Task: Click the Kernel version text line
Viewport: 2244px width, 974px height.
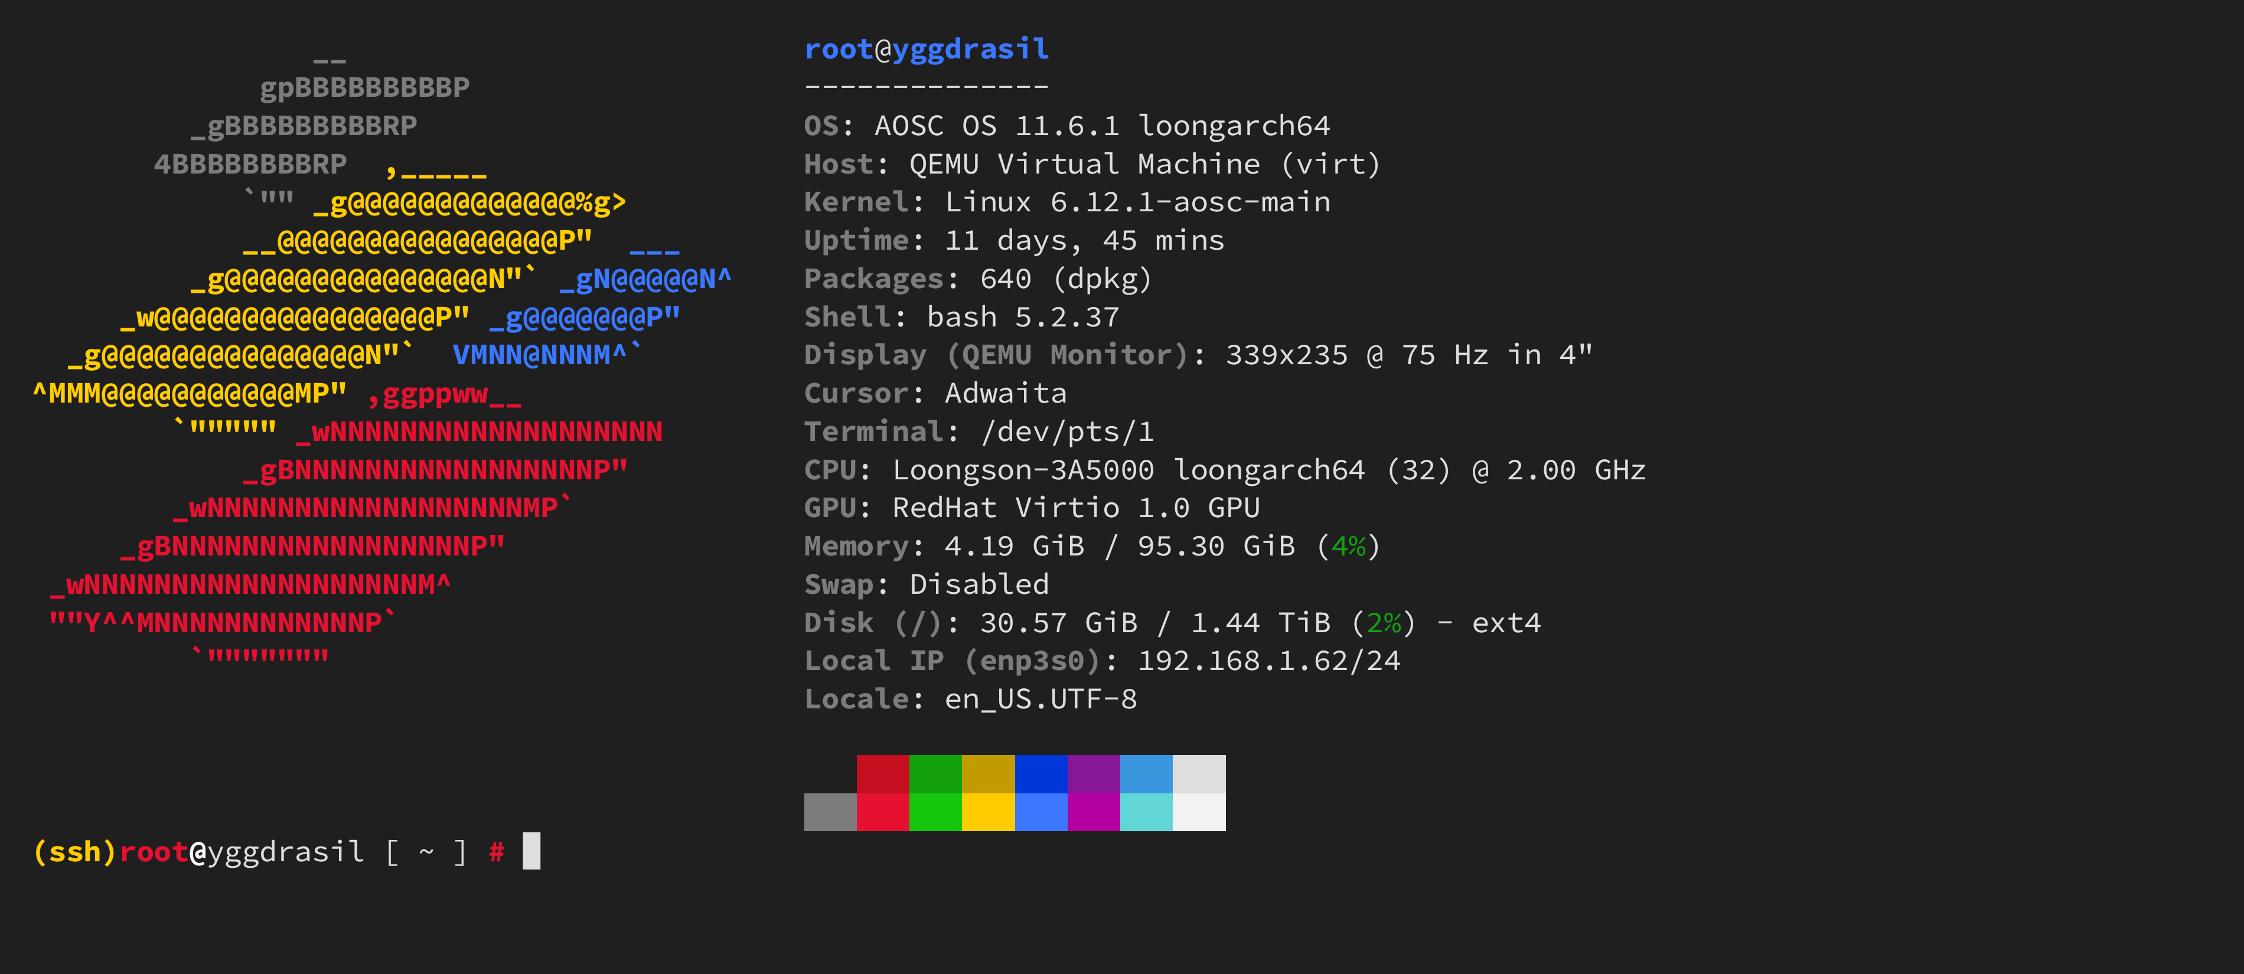Action: pos(1066,203)
